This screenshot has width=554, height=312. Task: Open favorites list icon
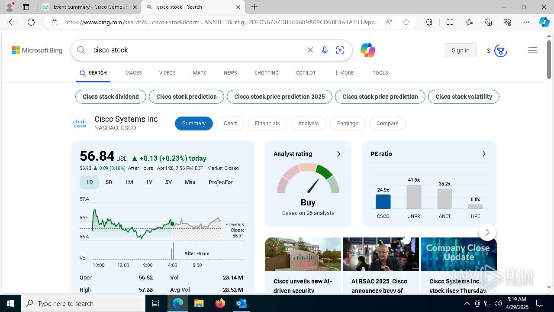click(x=469, y=22)
